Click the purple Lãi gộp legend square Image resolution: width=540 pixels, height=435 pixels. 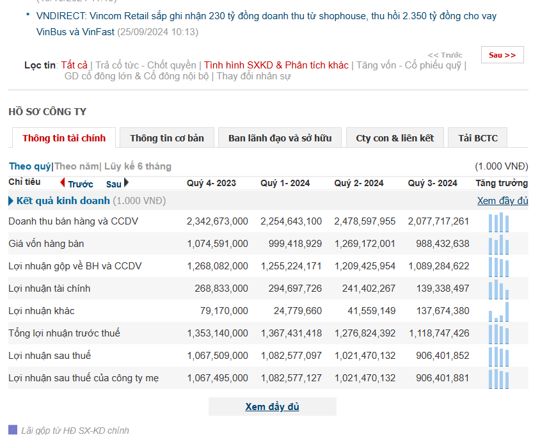coord(13,430)
